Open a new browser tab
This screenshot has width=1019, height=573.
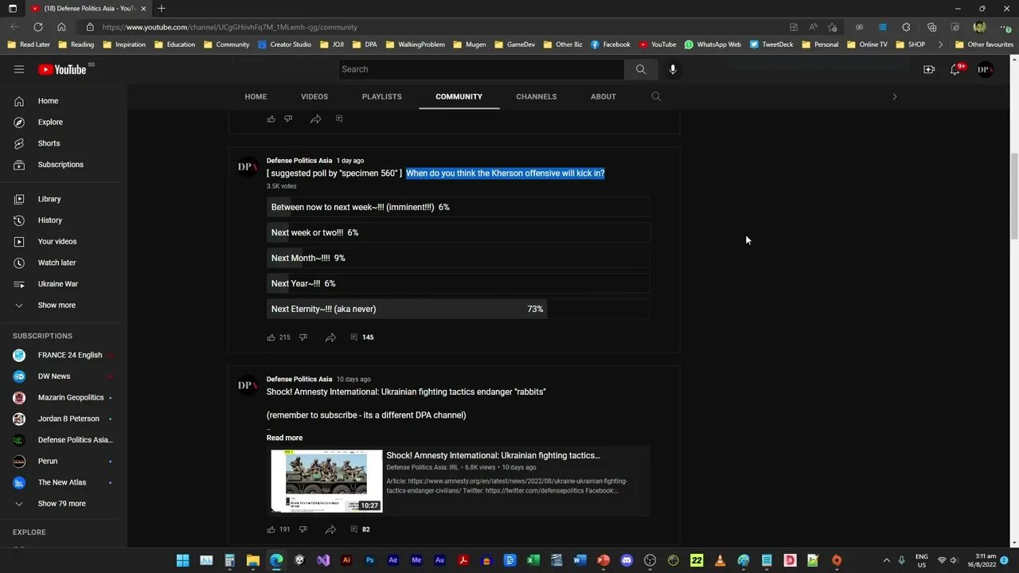[162, 8]
